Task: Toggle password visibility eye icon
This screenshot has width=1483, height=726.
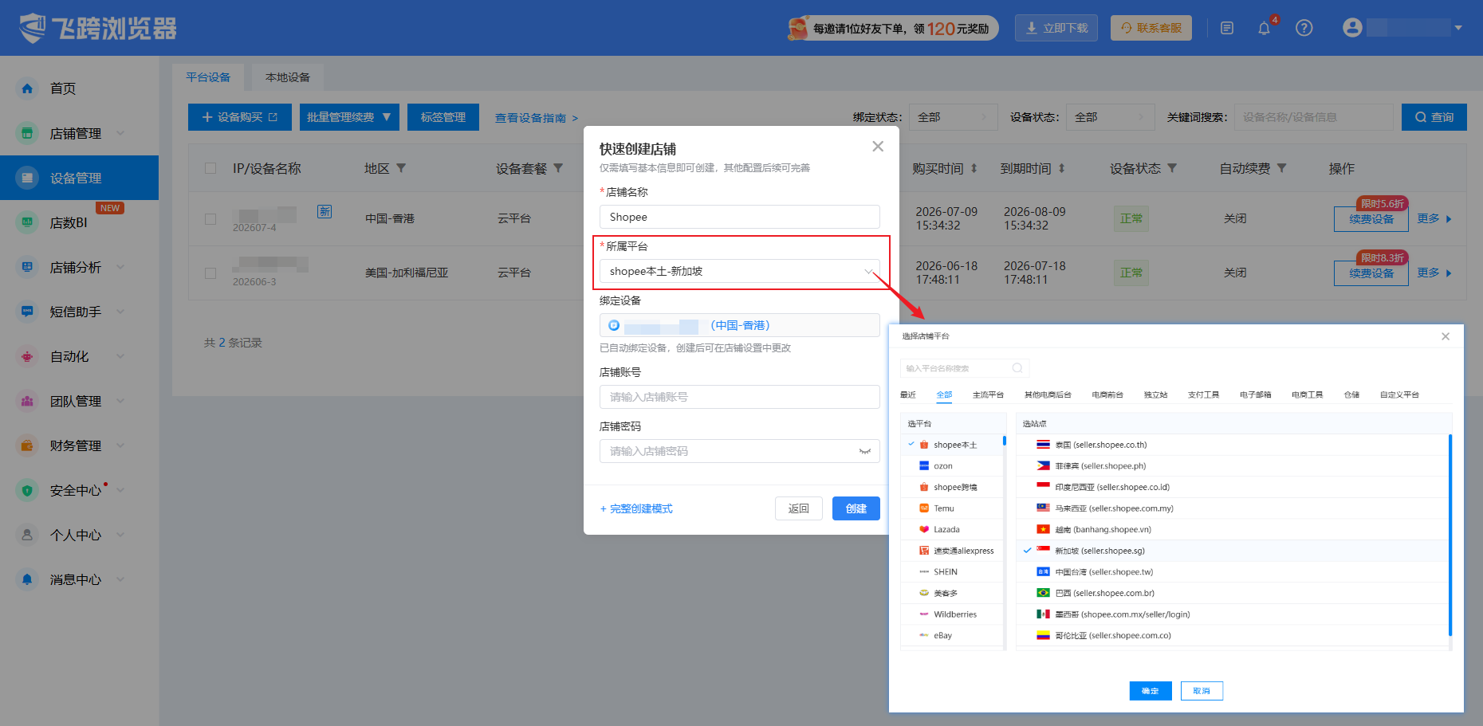Action: click(x=864, y=451)
